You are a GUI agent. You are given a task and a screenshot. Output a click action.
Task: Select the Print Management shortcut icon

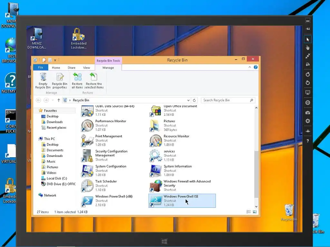click(87, 141)
